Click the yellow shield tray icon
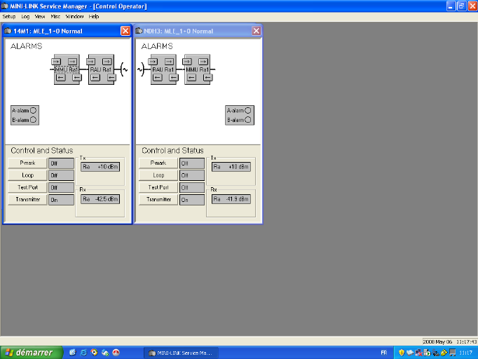478x359 pixels. tap(402, 353)
